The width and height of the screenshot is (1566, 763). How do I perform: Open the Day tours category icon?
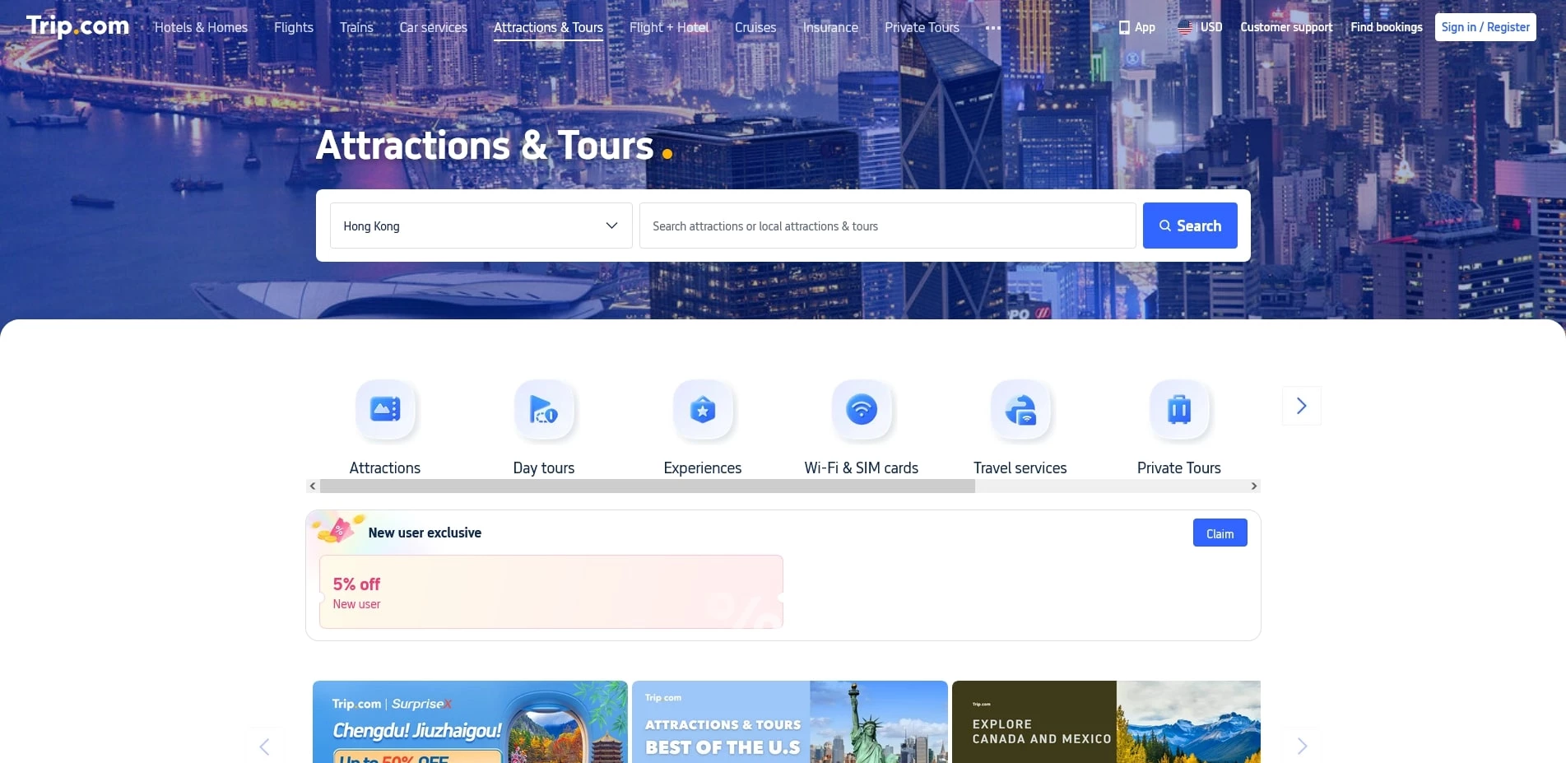543,408
